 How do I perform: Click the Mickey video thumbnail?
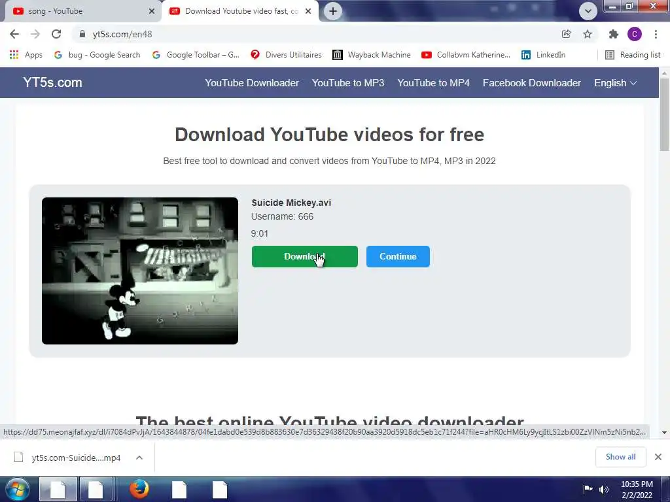coord(140,271)
